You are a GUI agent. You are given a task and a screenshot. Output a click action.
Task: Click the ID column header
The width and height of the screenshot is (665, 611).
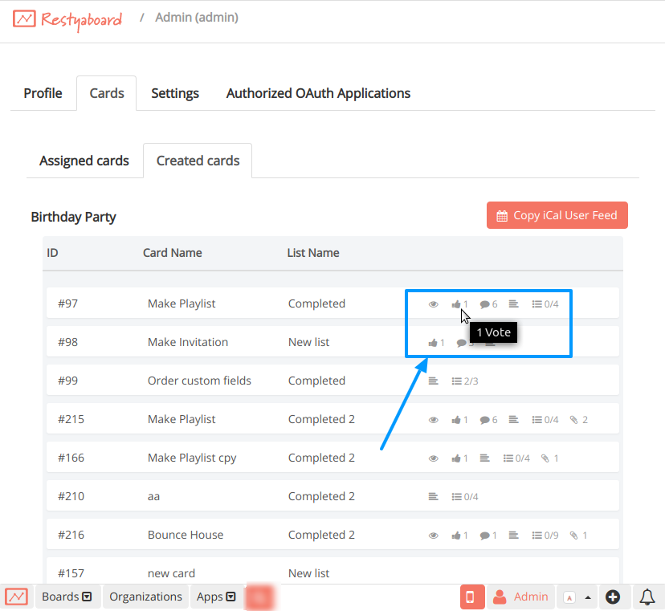point(52,253)
